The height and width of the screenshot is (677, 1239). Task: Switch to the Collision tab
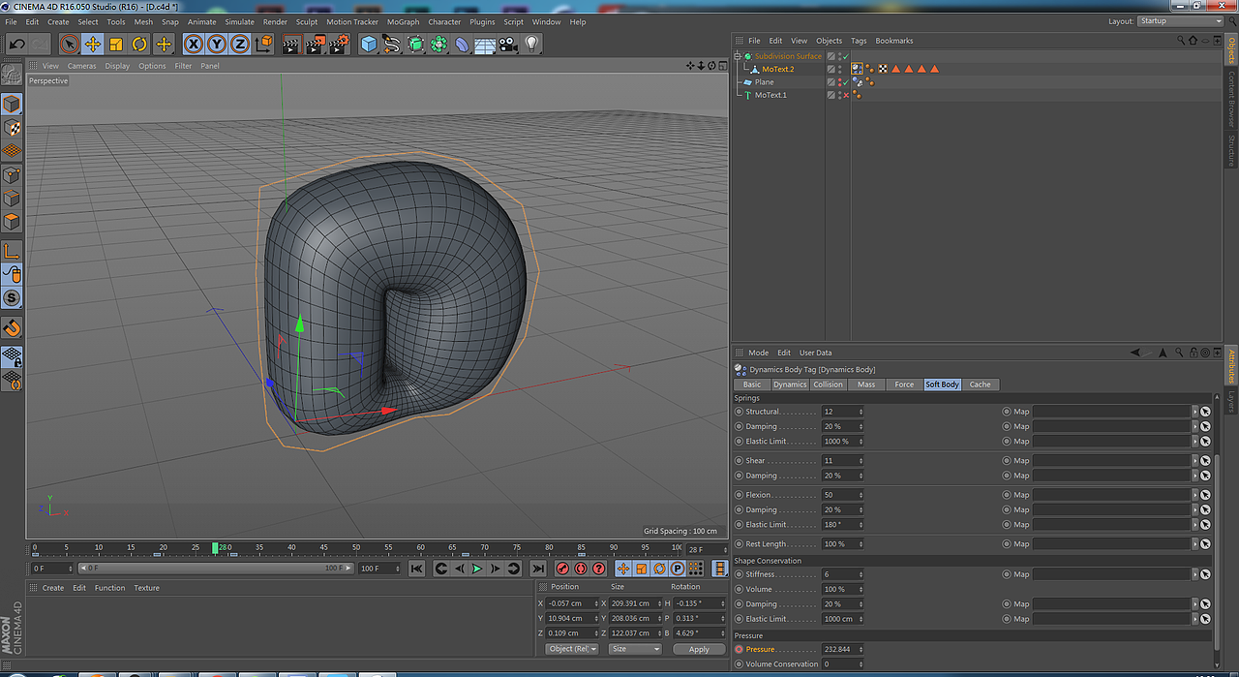[829, 384]
